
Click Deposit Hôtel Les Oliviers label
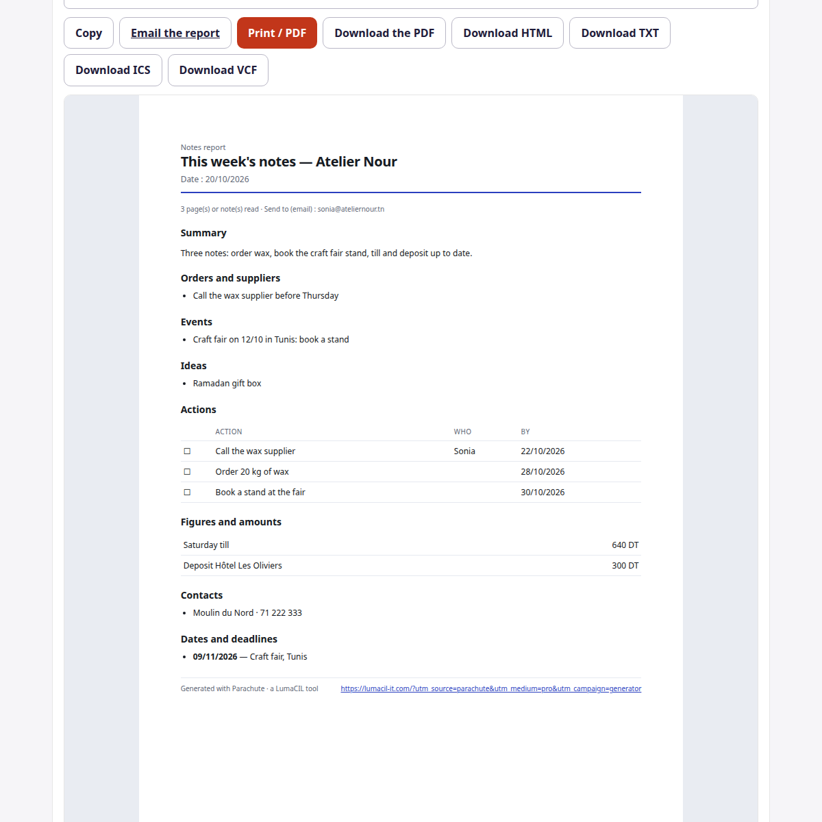(233, 566)
